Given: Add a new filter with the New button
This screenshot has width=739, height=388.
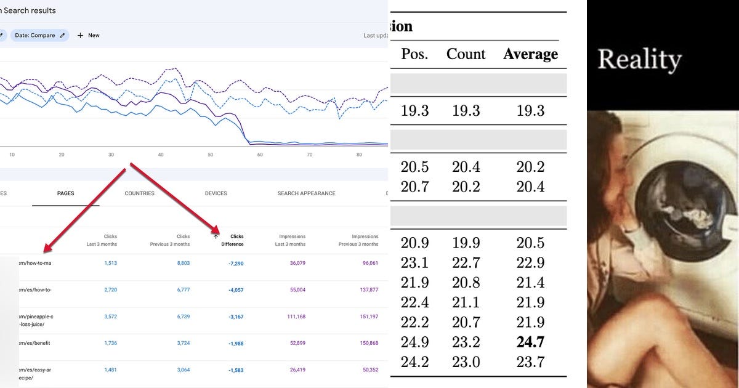Looking at the screenshot, I should 88,35.
